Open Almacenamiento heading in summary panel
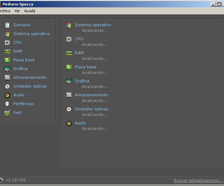 pos(91,95)
